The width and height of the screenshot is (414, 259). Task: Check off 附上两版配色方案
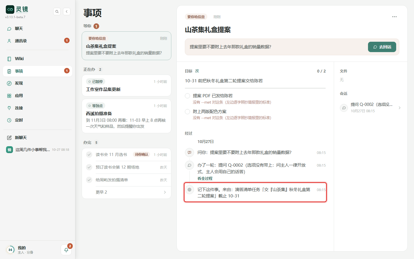click(187, 112)
